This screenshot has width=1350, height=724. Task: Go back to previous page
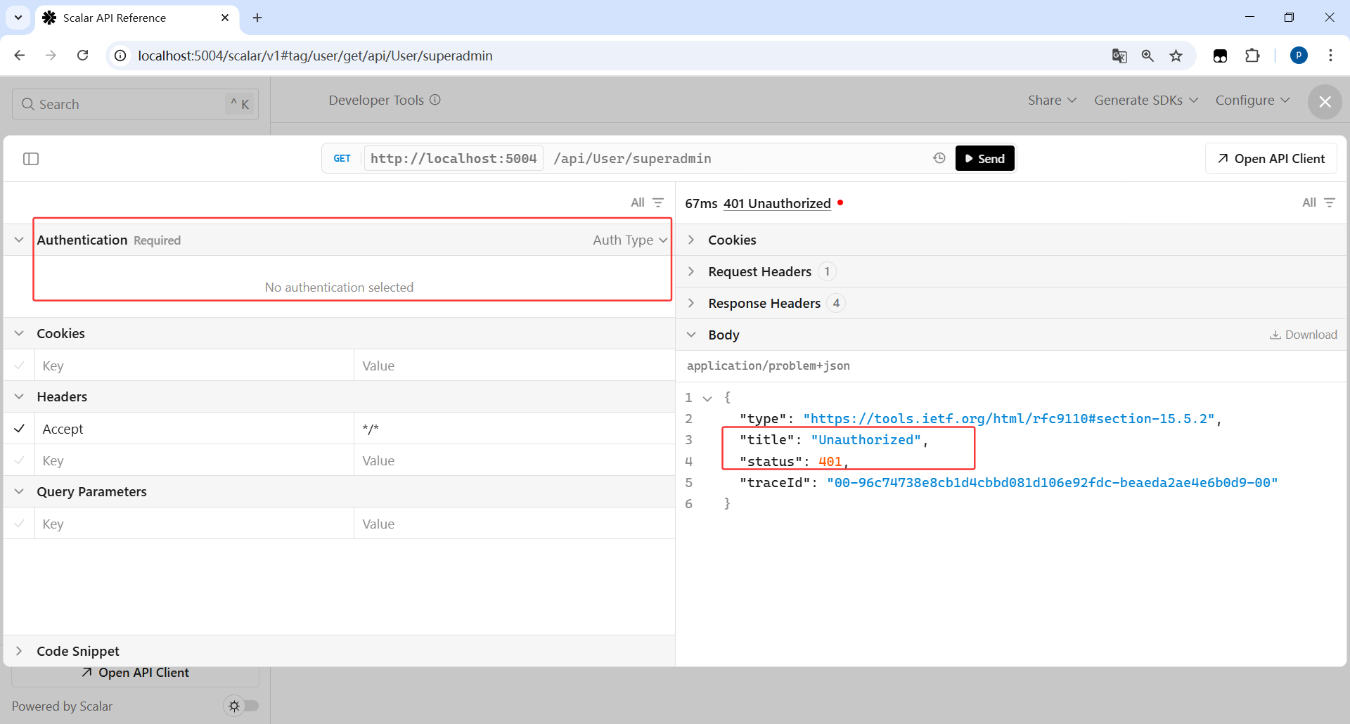(x=20, y=56)
